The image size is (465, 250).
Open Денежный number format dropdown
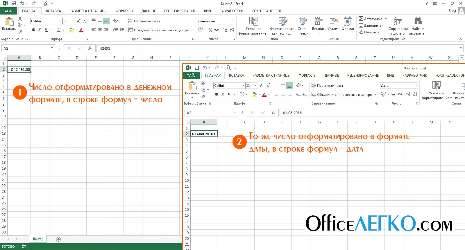click(x=233, y=21)
